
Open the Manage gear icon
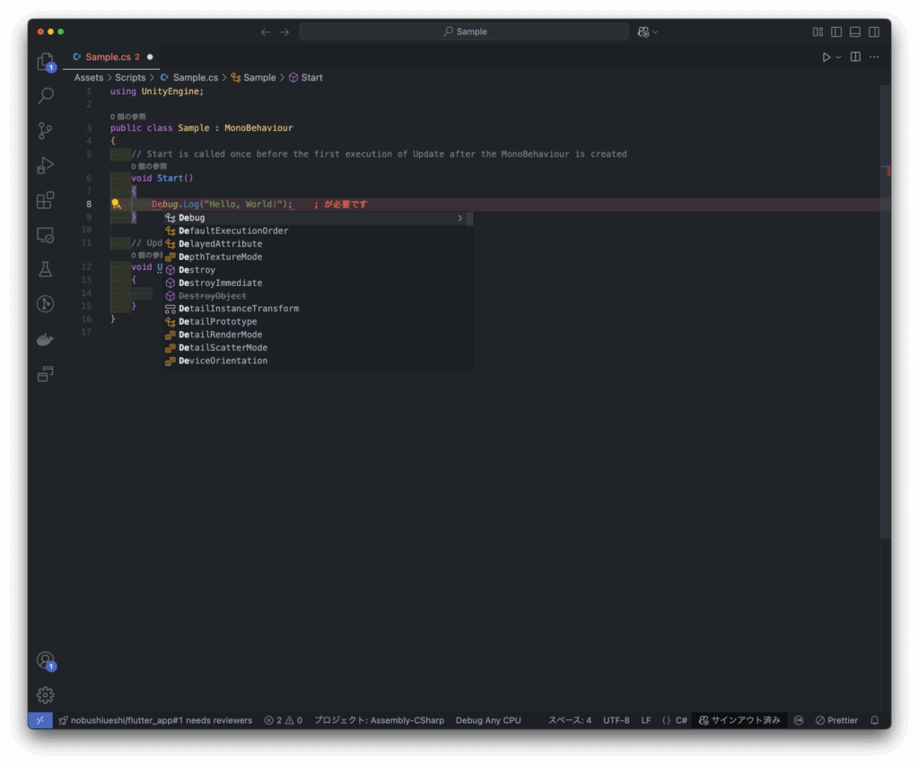pyautogui.click(x=45, y=695)
